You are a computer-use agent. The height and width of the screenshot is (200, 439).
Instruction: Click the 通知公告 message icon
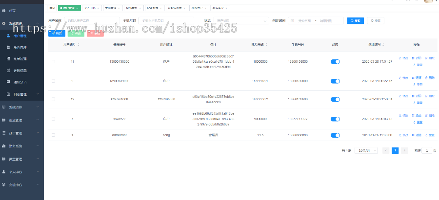pyautogui.click(x=9, y=82)
